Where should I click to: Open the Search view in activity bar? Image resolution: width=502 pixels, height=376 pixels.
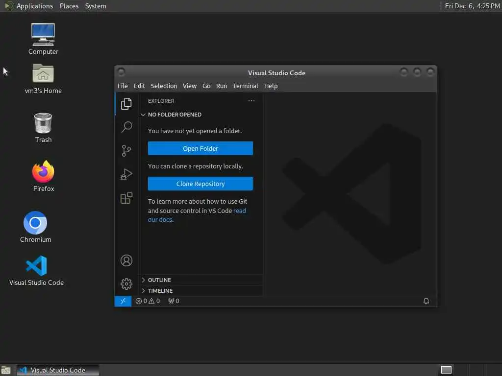point(126,127)
